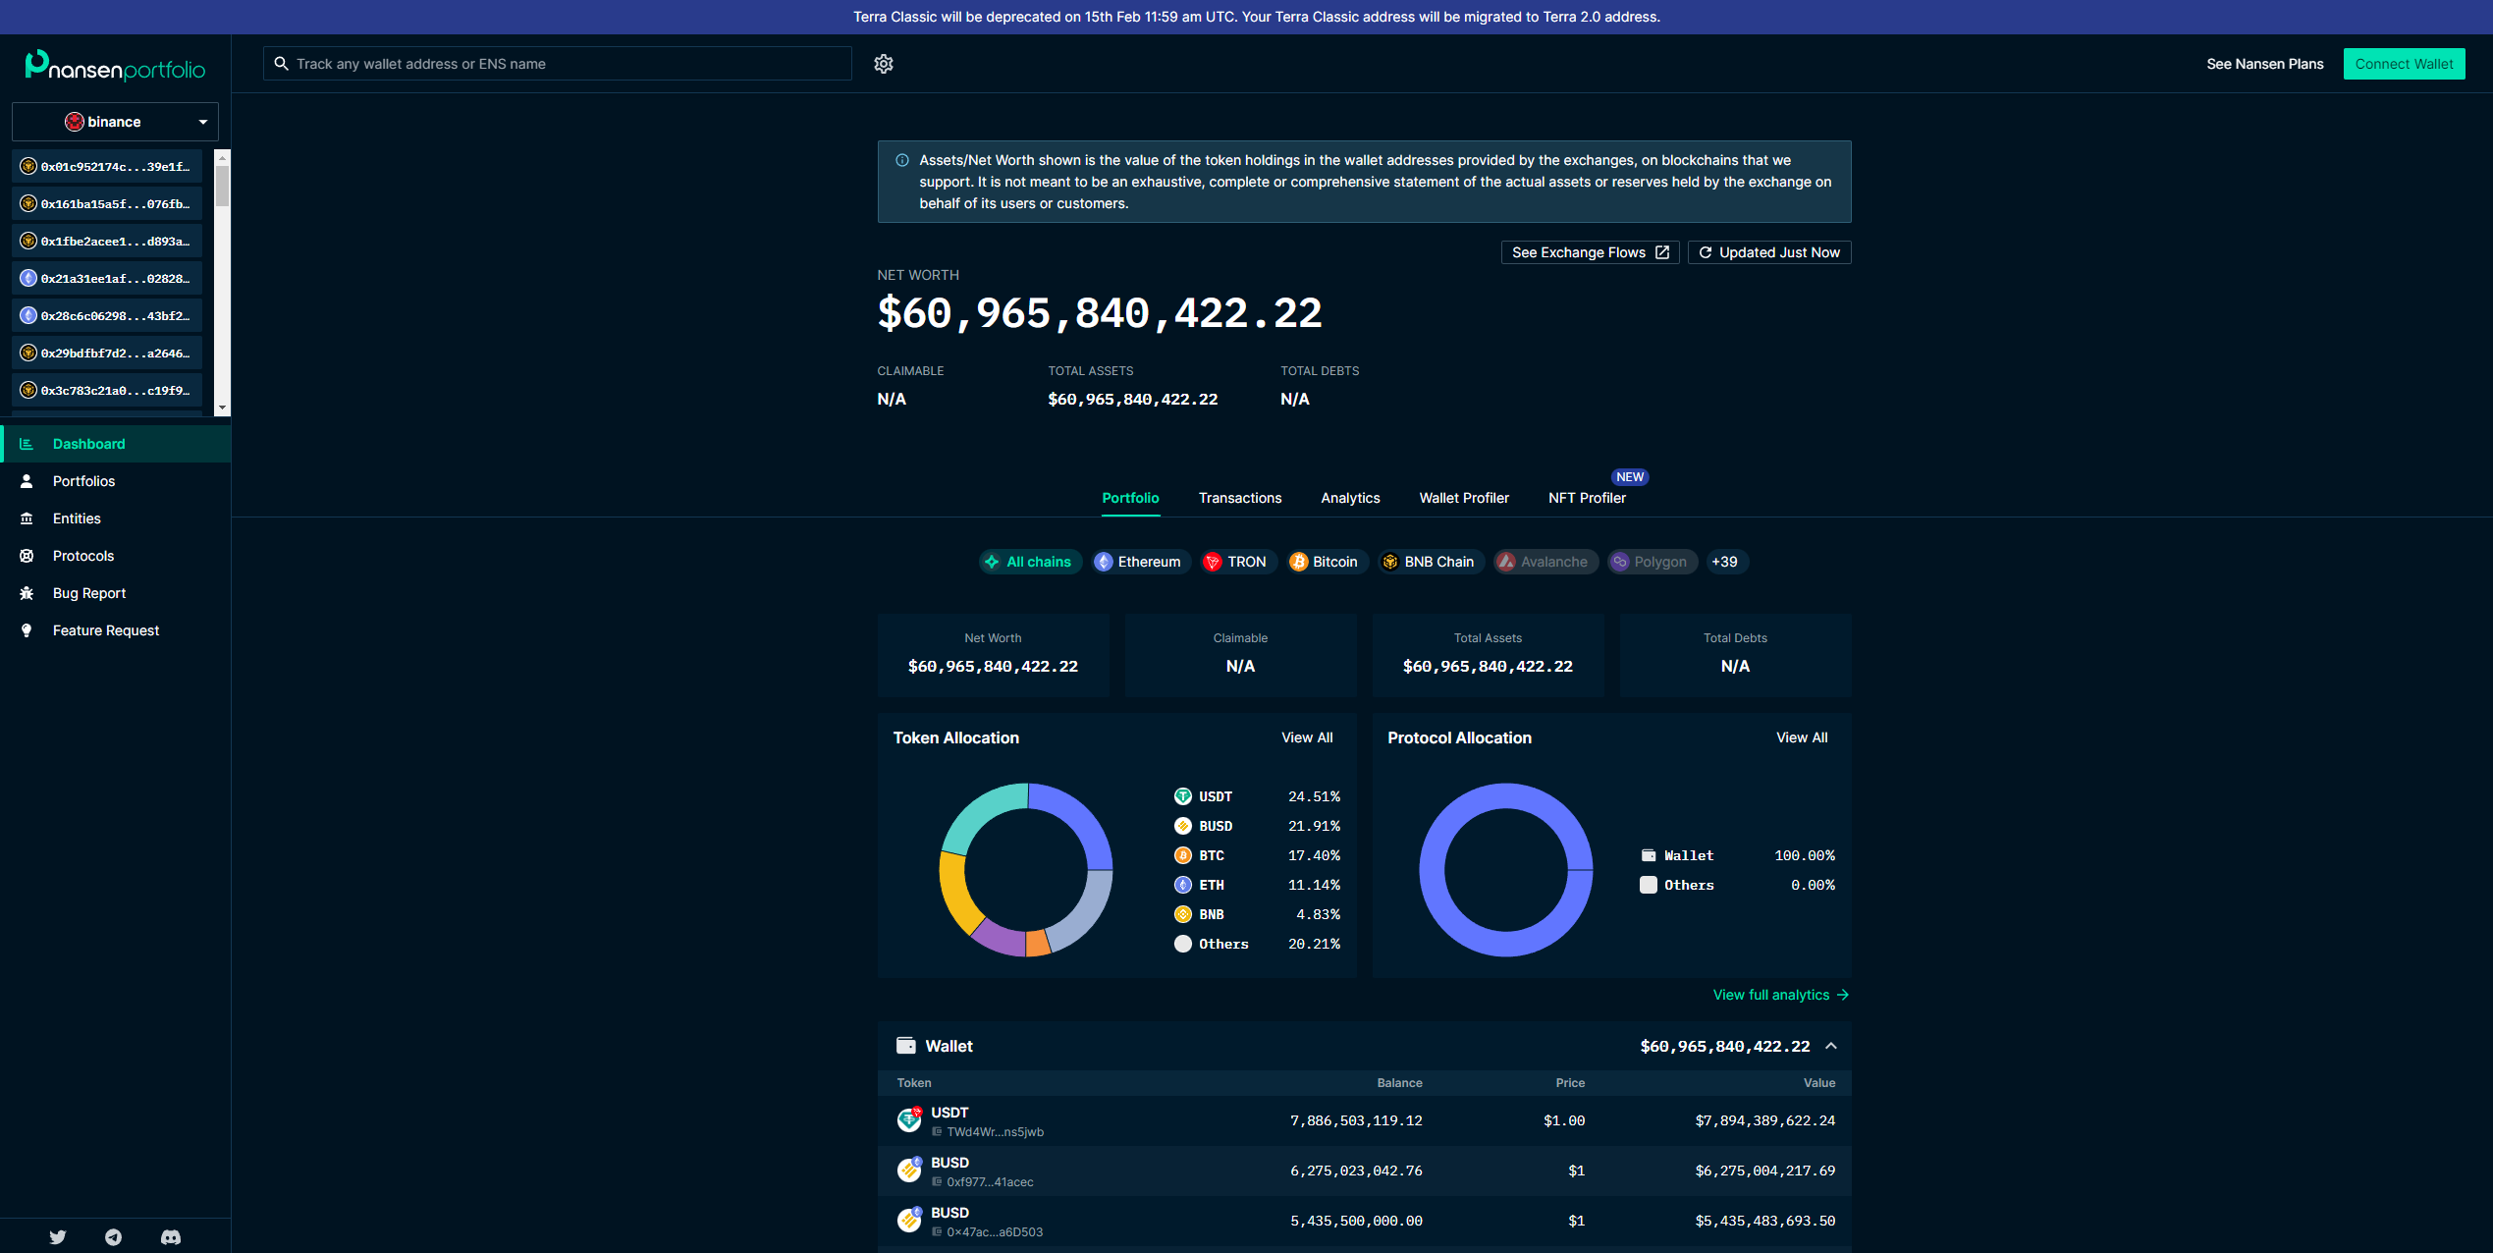Screen dimensions: 2493x1253
Task: Switch to the Wallet Profiler tab
Action: [x=1463, y=498]
